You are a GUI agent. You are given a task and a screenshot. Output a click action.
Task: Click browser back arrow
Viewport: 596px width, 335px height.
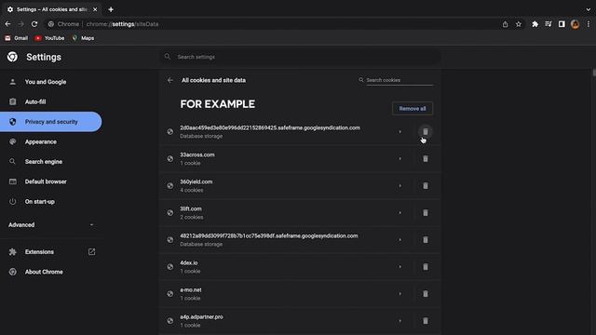8,24
